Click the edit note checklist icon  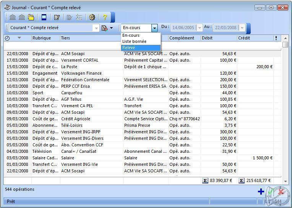pyautogui.click(x=57, y=17)
